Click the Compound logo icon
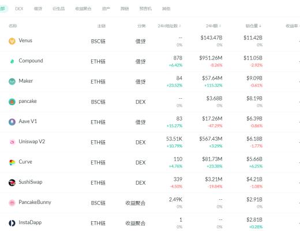 (12, 61)
